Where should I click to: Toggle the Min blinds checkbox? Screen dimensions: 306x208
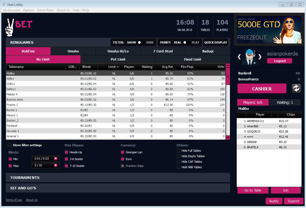tap(10, 159)
